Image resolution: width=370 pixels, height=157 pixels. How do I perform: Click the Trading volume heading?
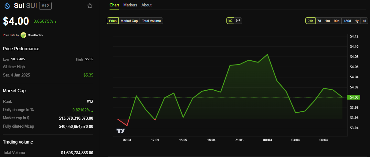pos(18,142)
